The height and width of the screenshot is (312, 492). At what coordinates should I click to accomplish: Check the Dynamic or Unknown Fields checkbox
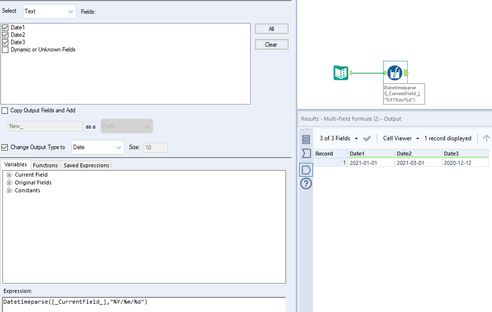5,49
